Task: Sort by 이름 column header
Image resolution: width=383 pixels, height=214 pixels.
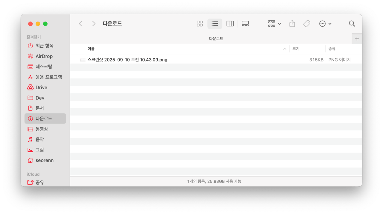Action: click(91, 49)
